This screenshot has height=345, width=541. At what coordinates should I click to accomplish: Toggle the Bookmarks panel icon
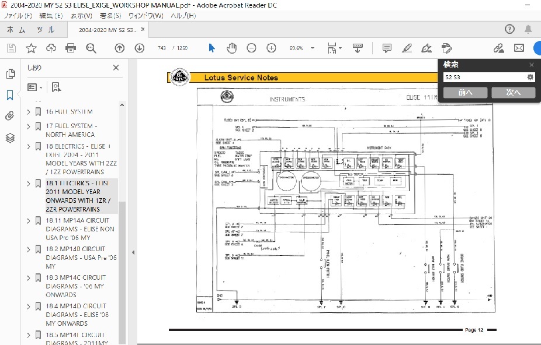10,95
